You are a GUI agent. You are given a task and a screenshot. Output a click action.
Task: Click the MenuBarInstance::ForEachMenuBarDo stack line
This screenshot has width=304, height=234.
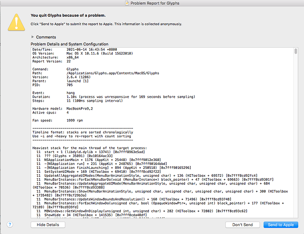[155, 179]
